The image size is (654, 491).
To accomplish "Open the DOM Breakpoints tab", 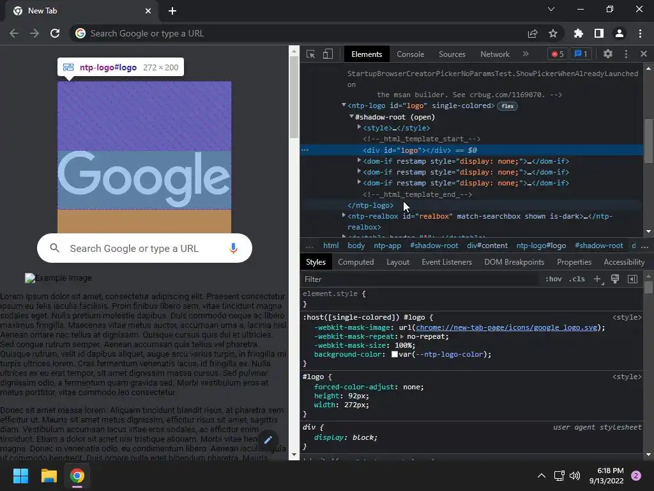I will click(514, 262).
